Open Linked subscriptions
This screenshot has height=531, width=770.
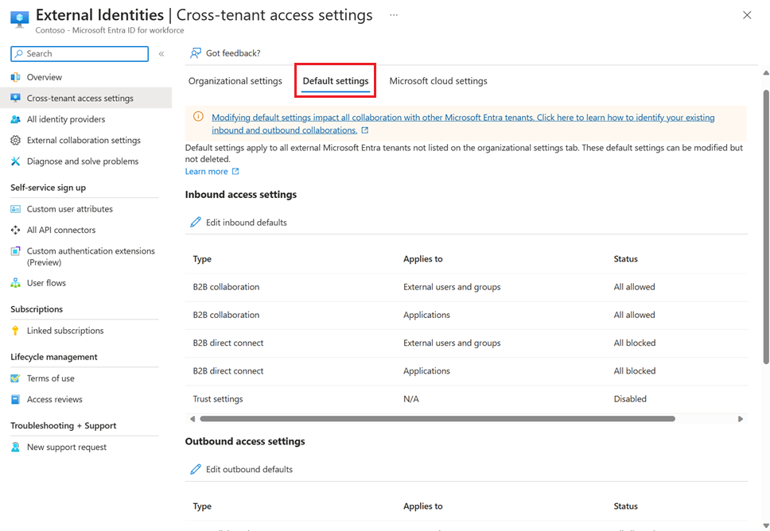[x=65, y=330]
